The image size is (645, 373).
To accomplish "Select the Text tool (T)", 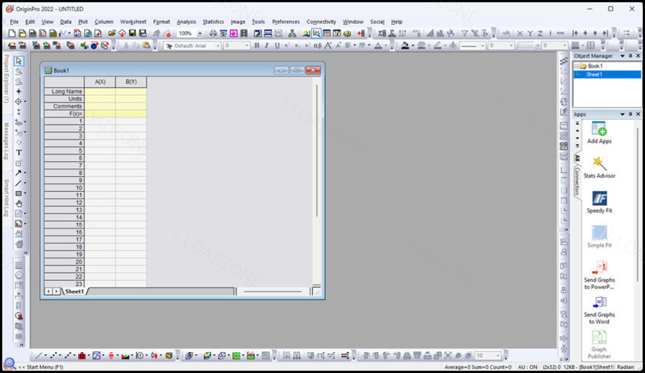I will tap(19, 153).
